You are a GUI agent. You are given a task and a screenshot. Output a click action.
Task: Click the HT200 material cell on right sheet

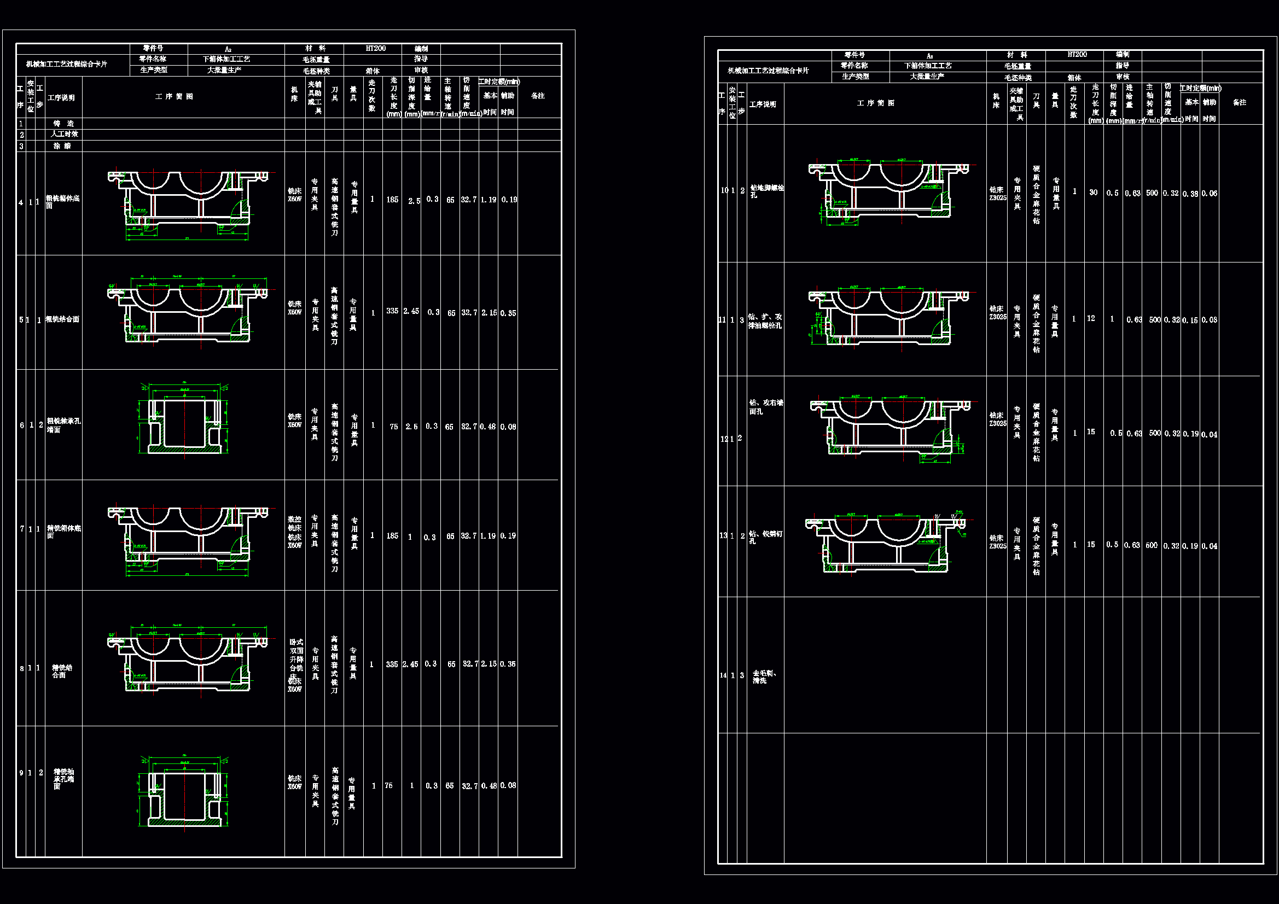click(1076, 55)
